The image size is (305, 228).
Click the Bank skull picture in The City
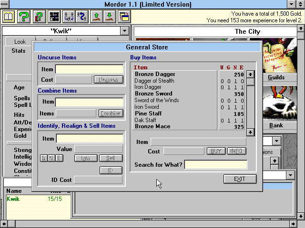click(279, 104)
